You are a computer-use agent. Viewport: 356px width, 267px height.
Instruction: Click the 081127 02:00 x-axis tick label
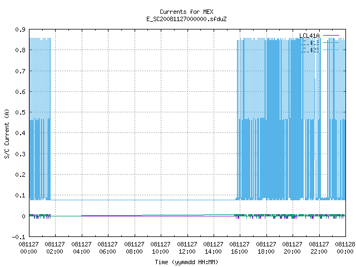pyautogui.click(x=55, y=248)
